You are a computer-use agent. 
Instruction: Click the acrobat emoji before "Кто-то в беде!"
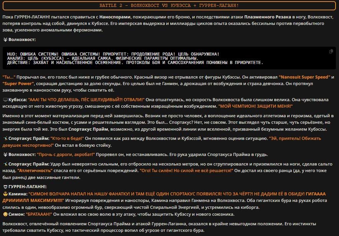point(5,138)
